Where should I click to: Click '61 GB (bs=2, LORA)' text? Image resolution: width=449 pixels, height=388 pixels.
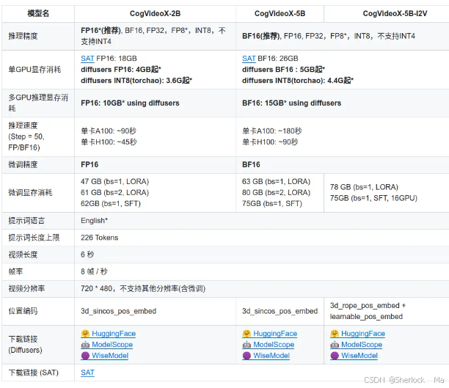click(115, 192)
